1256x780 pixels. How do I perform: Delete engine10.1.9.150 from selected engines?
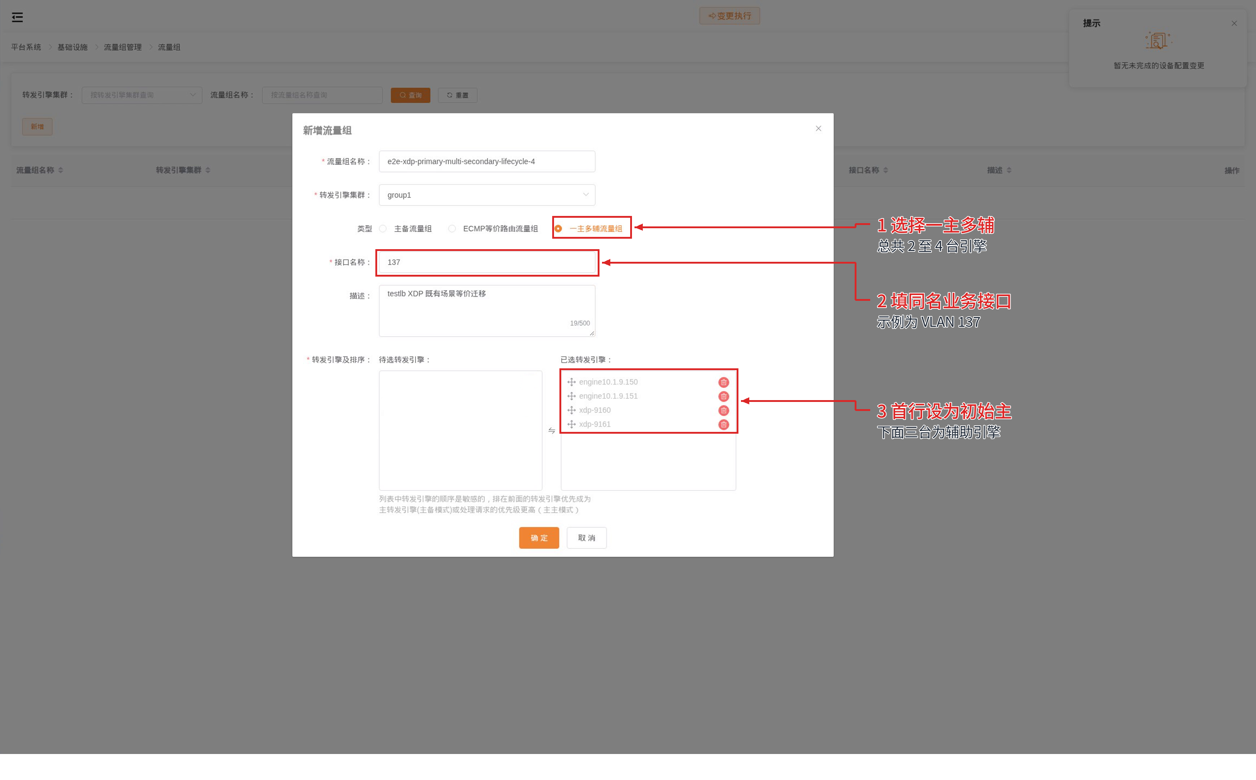723,382
